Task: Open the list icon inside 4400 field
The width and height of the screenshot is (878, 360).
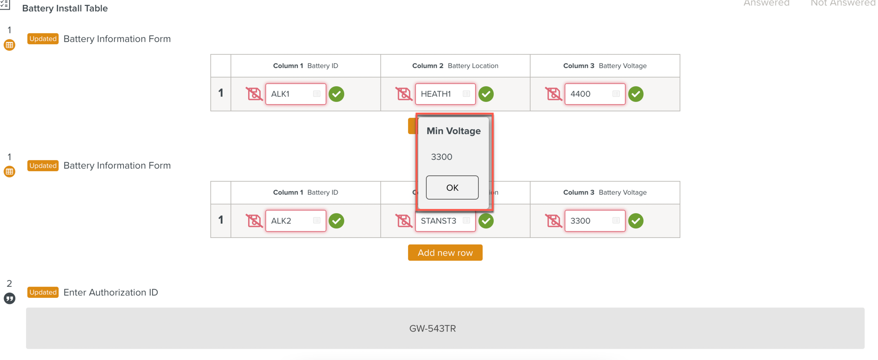Action: pos(616,94)
